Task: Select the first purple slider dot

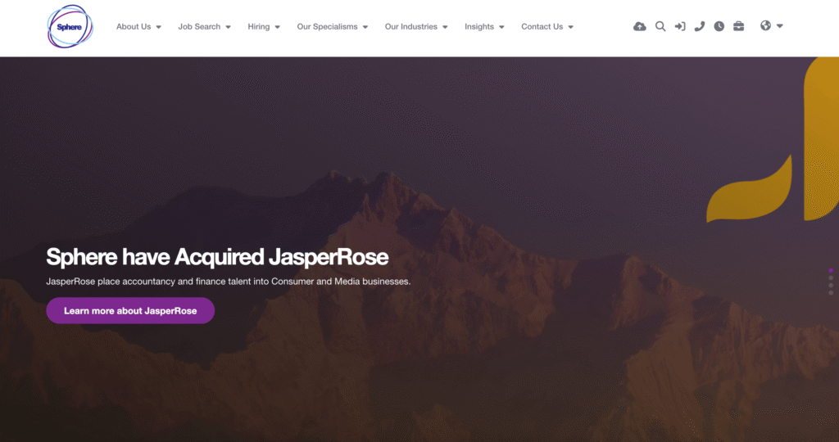Action: click(831, 270)
